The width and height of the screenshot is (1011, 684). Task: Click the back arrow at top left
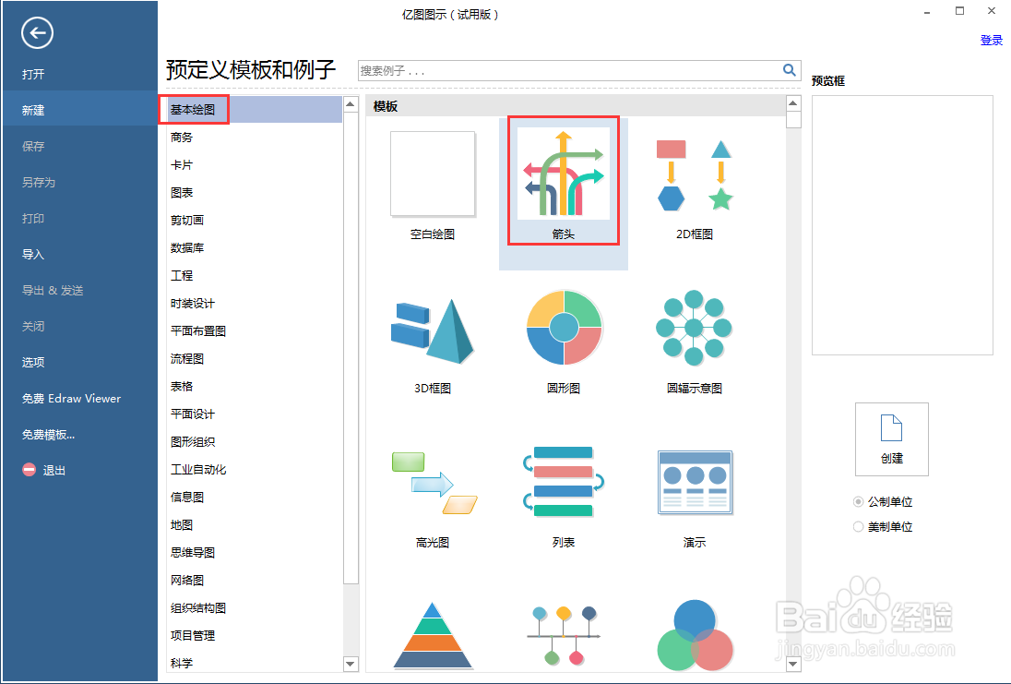pos(36,33)
